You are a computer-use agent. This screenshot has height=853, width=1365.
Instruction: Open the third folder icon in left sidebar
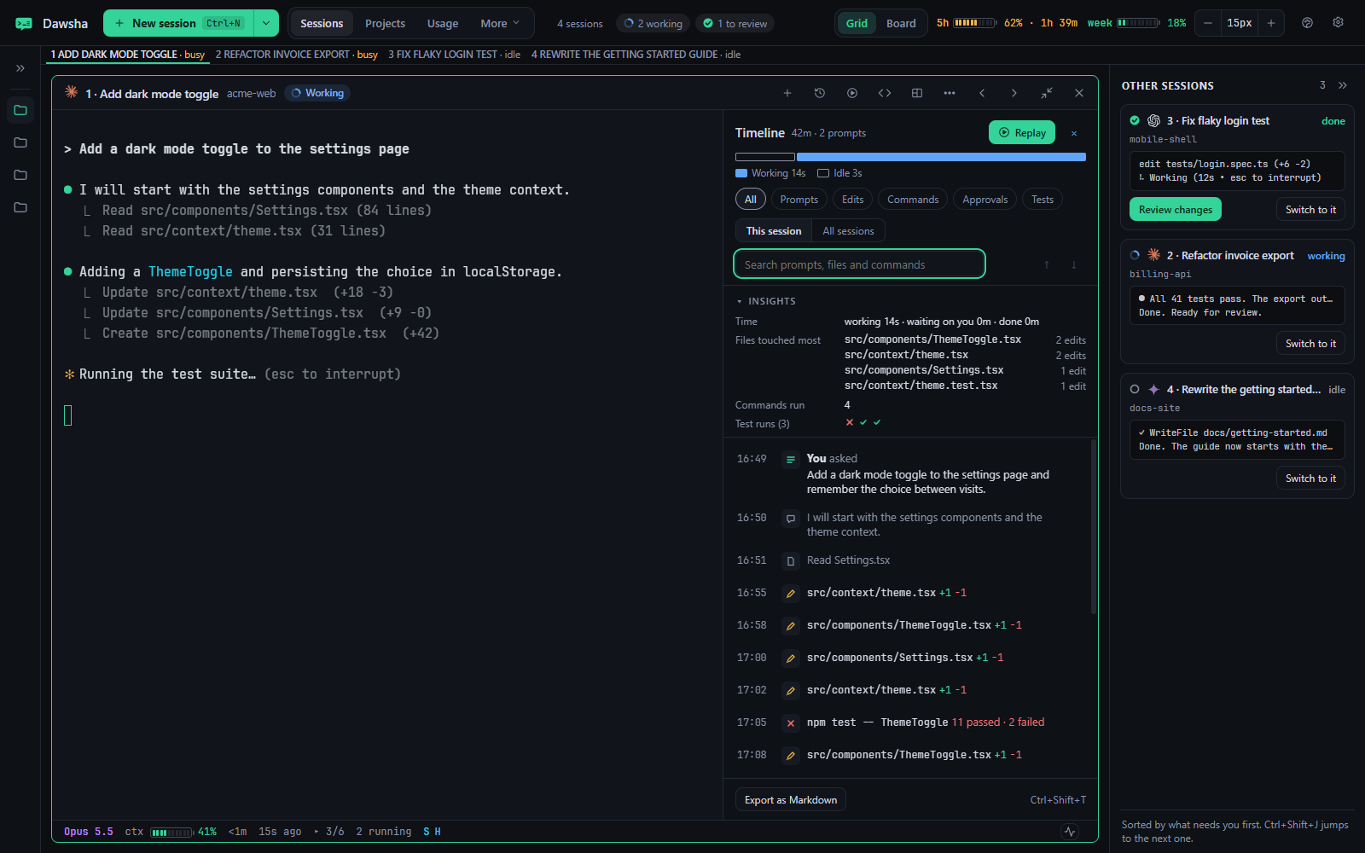click(20, 175)
